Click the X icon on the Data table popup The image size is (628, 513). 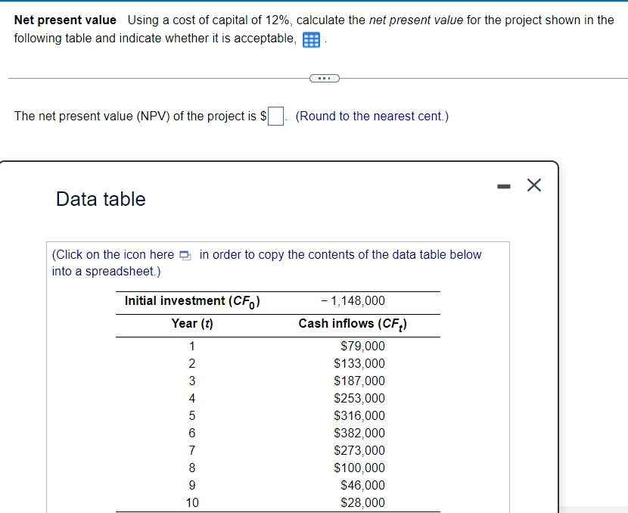click(533, 185)
